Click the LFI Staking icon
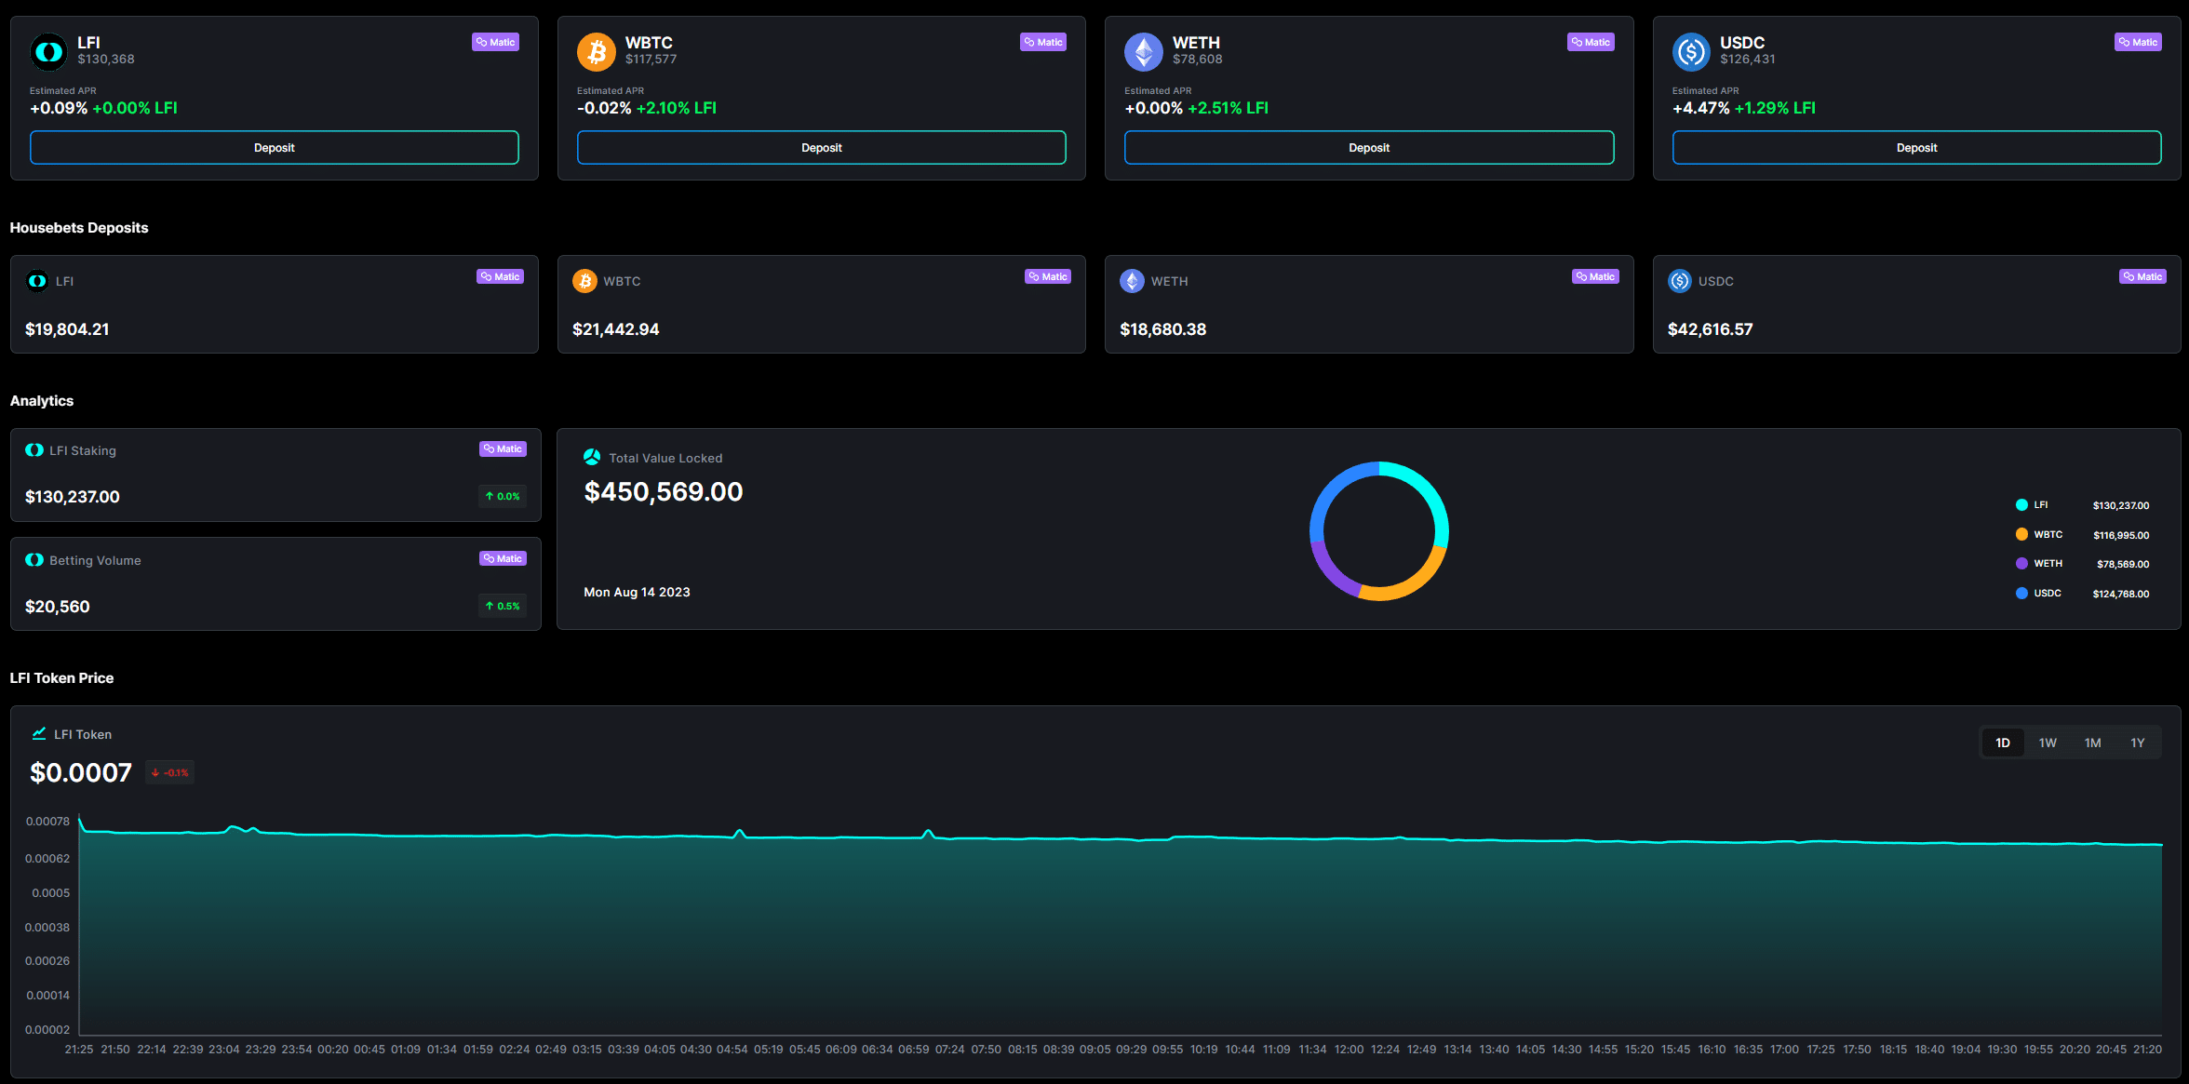The image size is (2189, 1084). pyautogui.click(x=34, y=449)
